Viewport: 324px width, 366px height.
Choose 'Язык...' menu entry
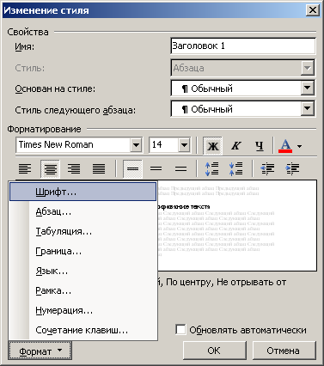click(x=83, y=271)
